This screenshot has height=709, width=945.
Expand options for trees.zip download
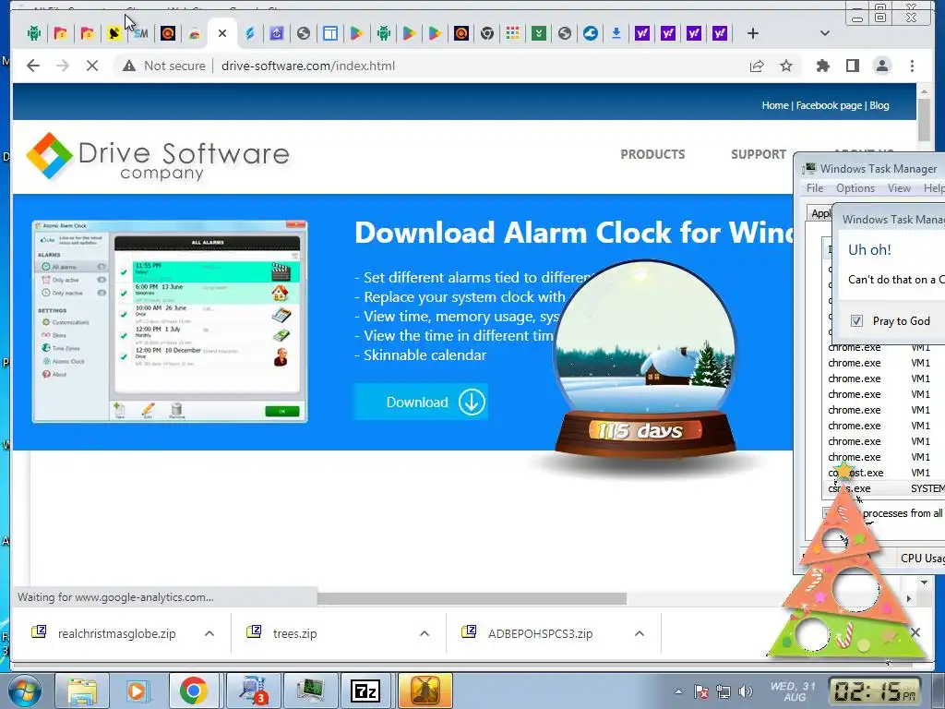pos(425,633)
